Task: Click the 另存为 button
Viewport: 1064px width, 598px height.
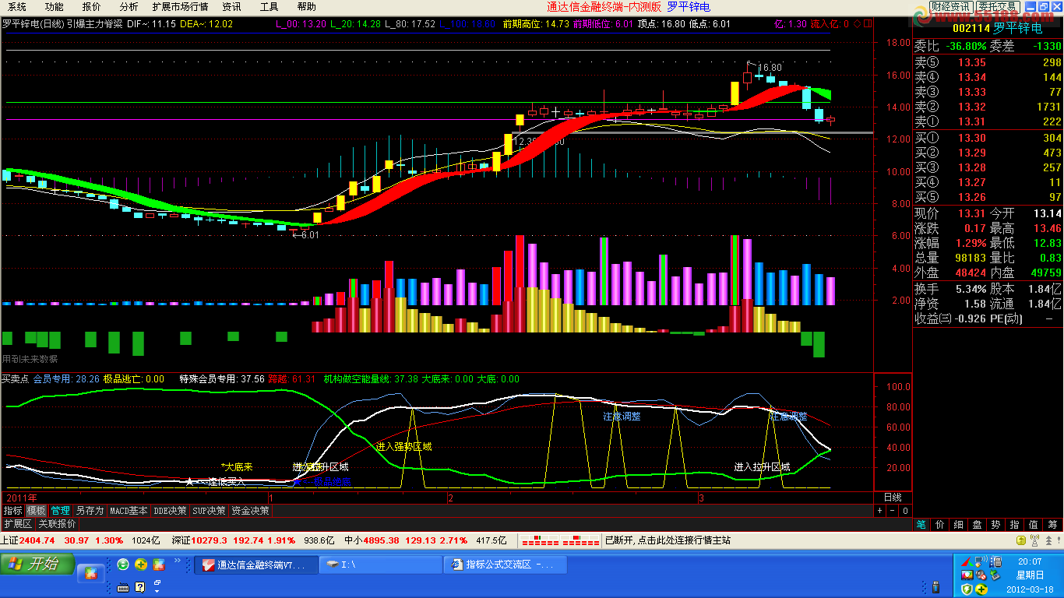Action: [x=90, y=511]
